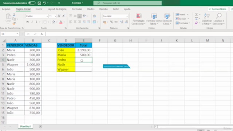Click the Save disk icon
Viewport: 233px width, 131px height.
pyautogui.click(x=39, y=3)
